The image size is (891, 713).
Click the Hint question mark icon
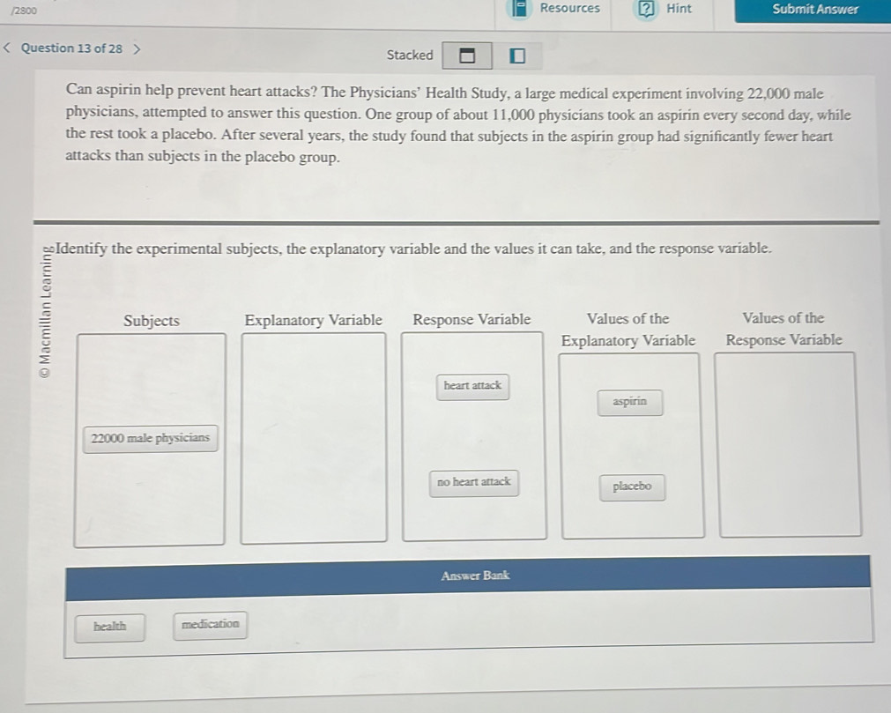[x=646, y=9]
